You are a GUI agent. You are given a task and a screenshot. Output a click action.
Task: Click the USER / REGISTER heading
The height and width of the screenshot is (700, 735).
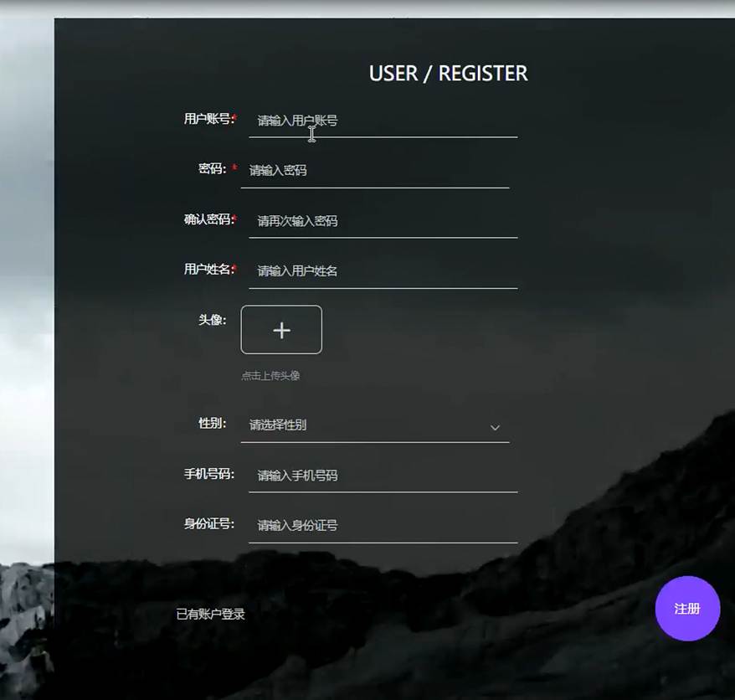(x=448, y=74)
